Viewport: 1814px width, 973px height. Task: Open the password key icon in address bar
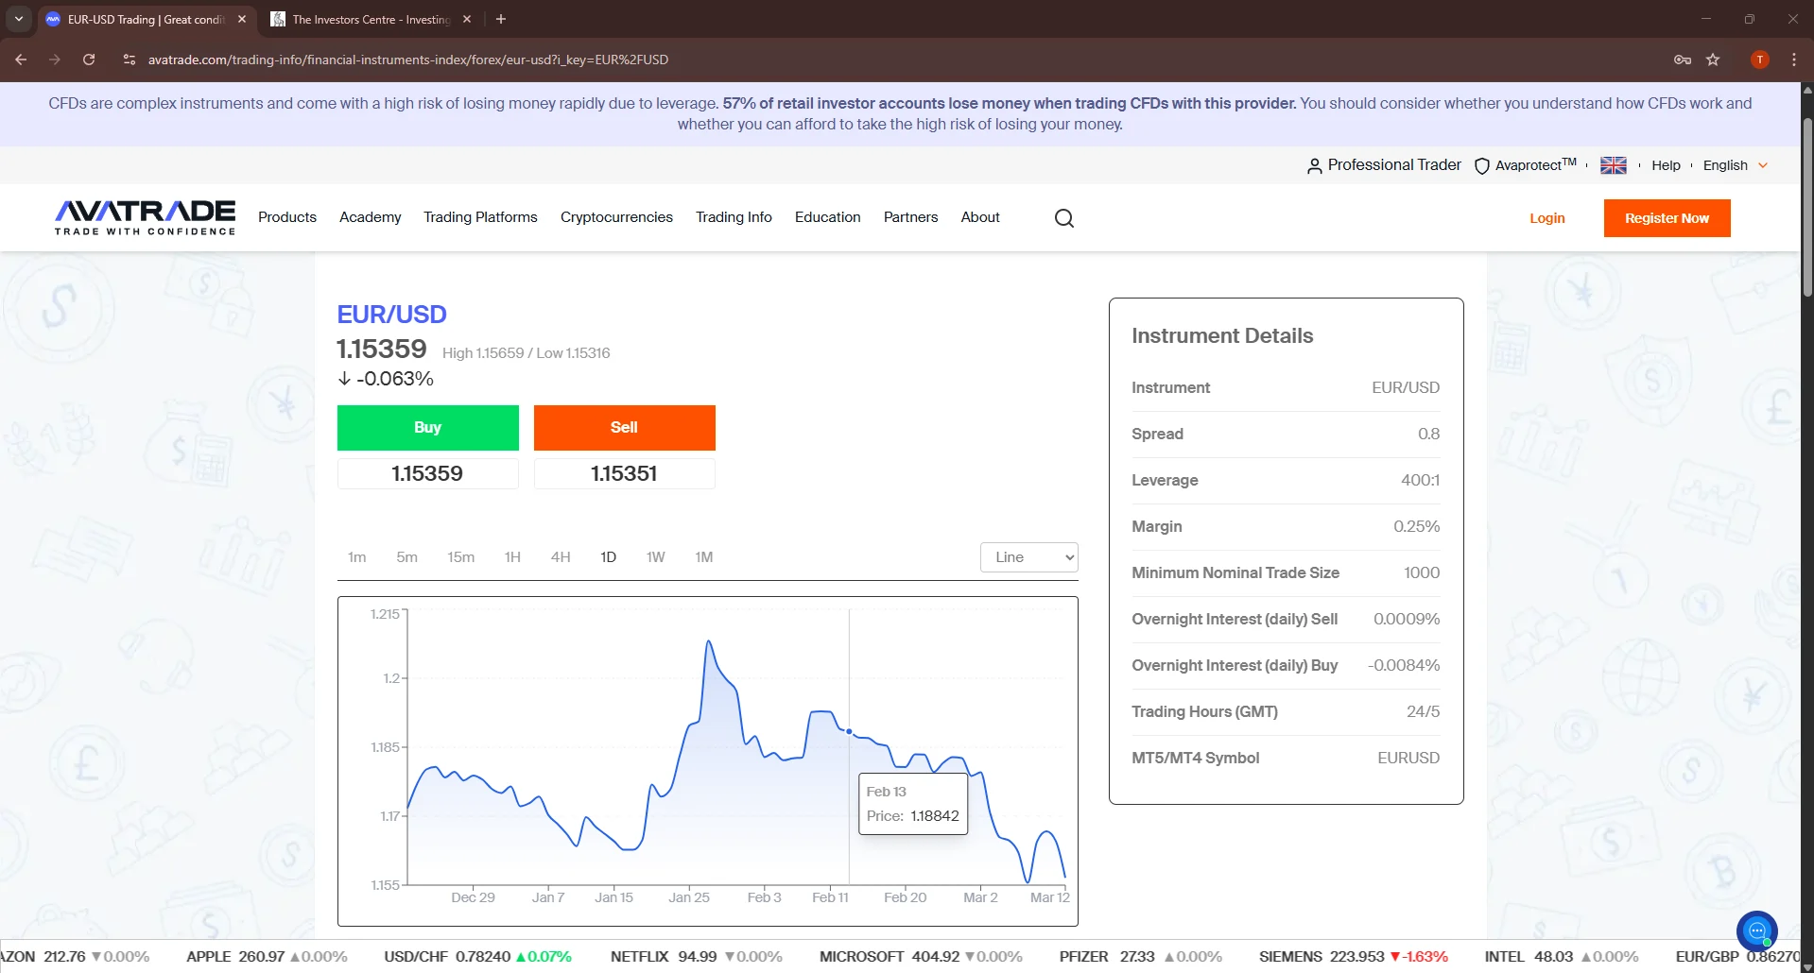1683,60
